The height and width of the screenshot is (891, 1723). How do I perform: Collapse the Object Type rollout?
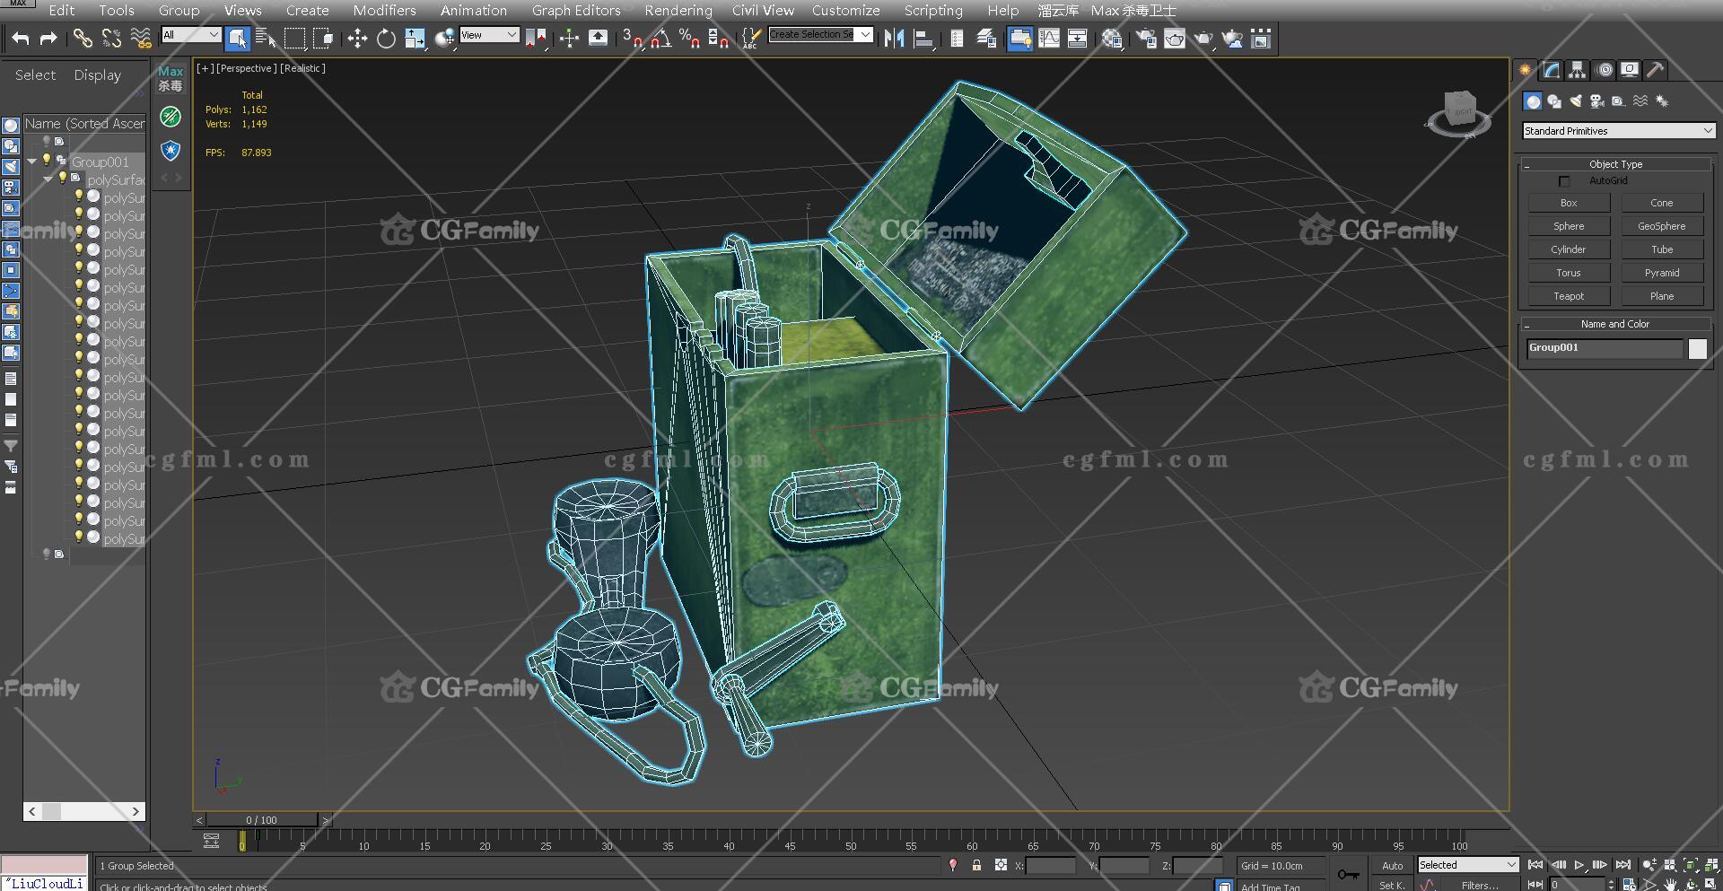pyautogui.click(x=1616, y=164)
